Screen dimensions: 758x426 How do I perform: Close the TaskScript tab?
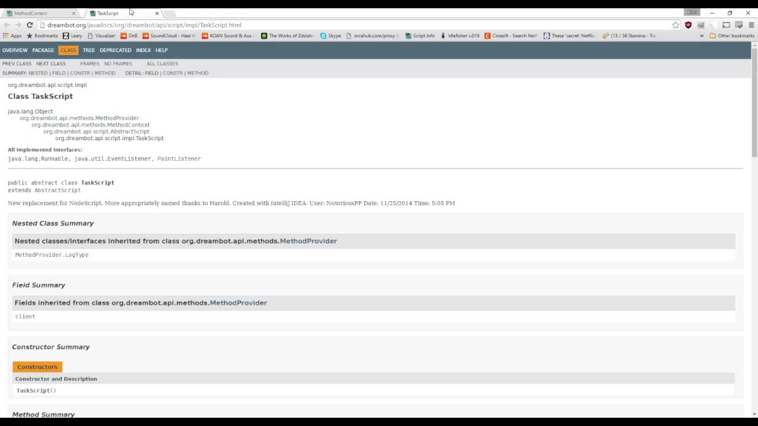[x=157, y=13]
